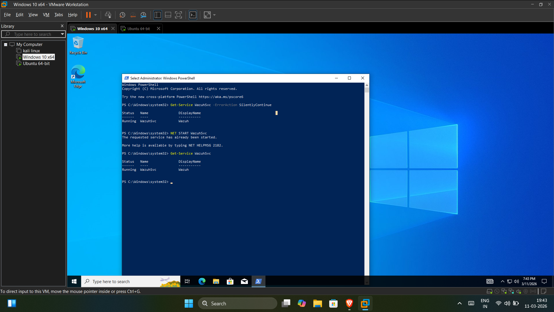
Task: Click PowerShell icon in guest taskbar
Action: tap(258, 281)
